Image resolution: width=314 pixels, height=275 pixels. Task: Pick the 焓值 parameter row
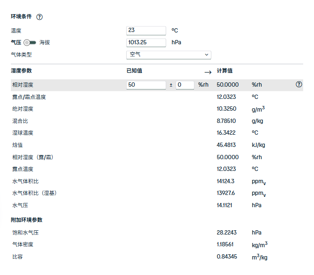point(17,145)
